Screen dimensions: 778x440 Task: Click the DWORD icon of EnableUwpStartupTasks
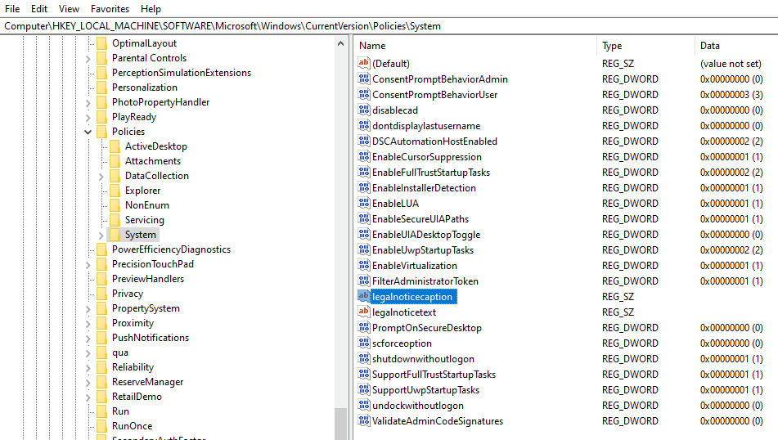364,250
